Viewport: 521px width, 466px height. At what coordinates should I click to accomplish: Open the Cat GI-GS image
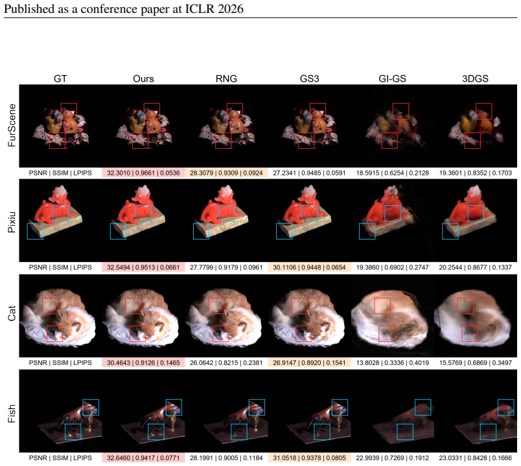click(x=393, y=316)
